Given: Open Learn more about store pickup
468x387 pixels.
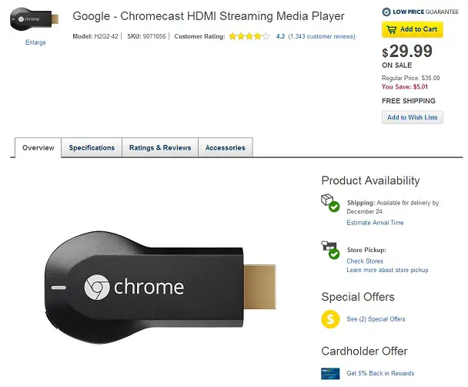Looking at the screenshot, I should click(x=387, y=270).
